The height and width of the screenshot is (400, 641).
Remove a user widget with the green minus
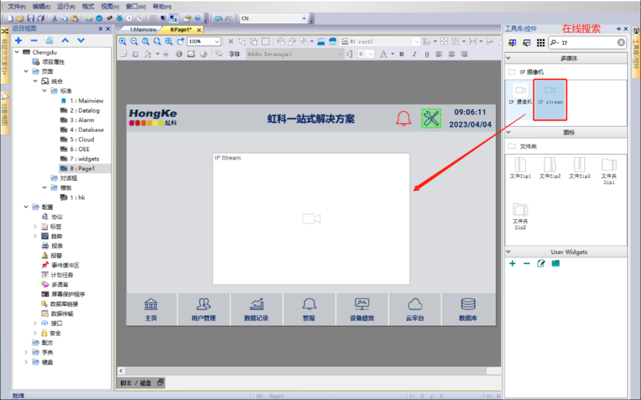coord(526,264)
